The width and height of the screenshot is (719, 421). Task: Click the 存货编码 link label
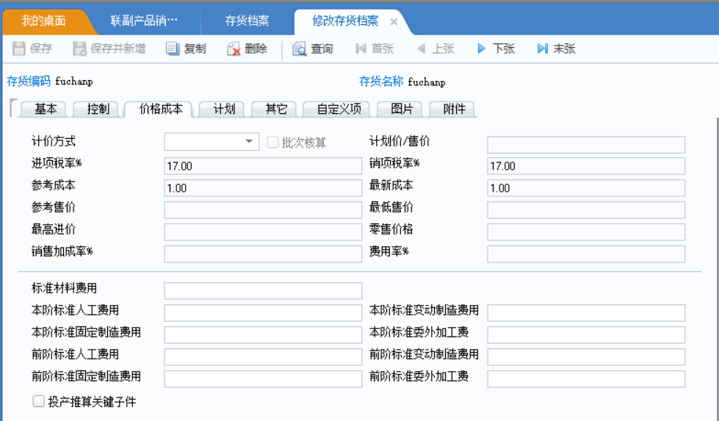[29, 81]
